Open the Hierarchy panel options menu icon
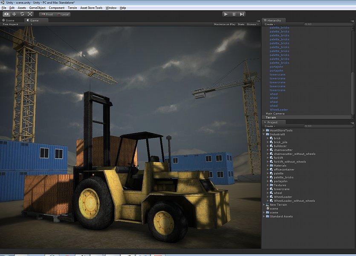 352,20
